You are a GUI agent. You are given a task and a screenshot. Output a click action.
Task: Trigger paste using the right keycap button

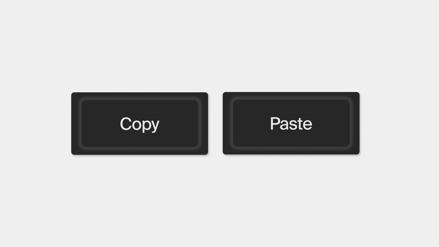tap(291, 123)
